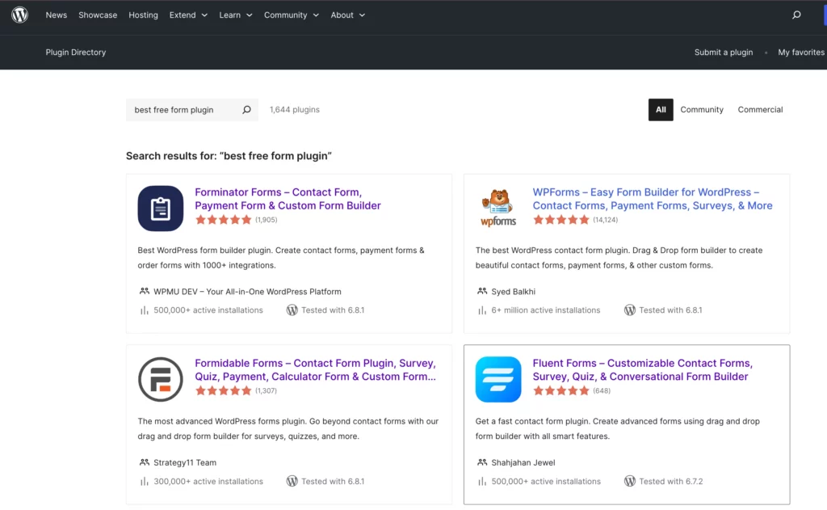827x510 pixels.
Task: Expand the About menu
Action: point(347,15)
